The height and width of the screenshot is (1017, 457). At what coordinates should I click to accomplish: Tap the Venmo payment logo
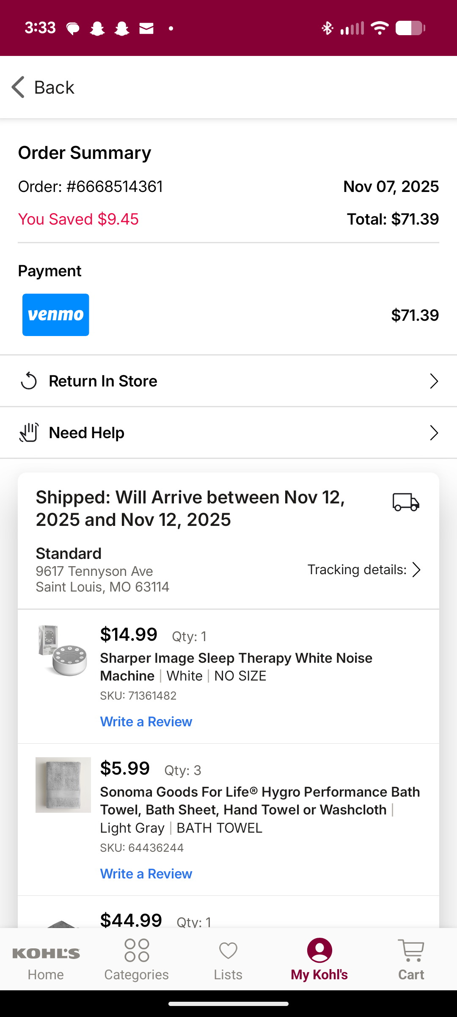pos(56,315)
